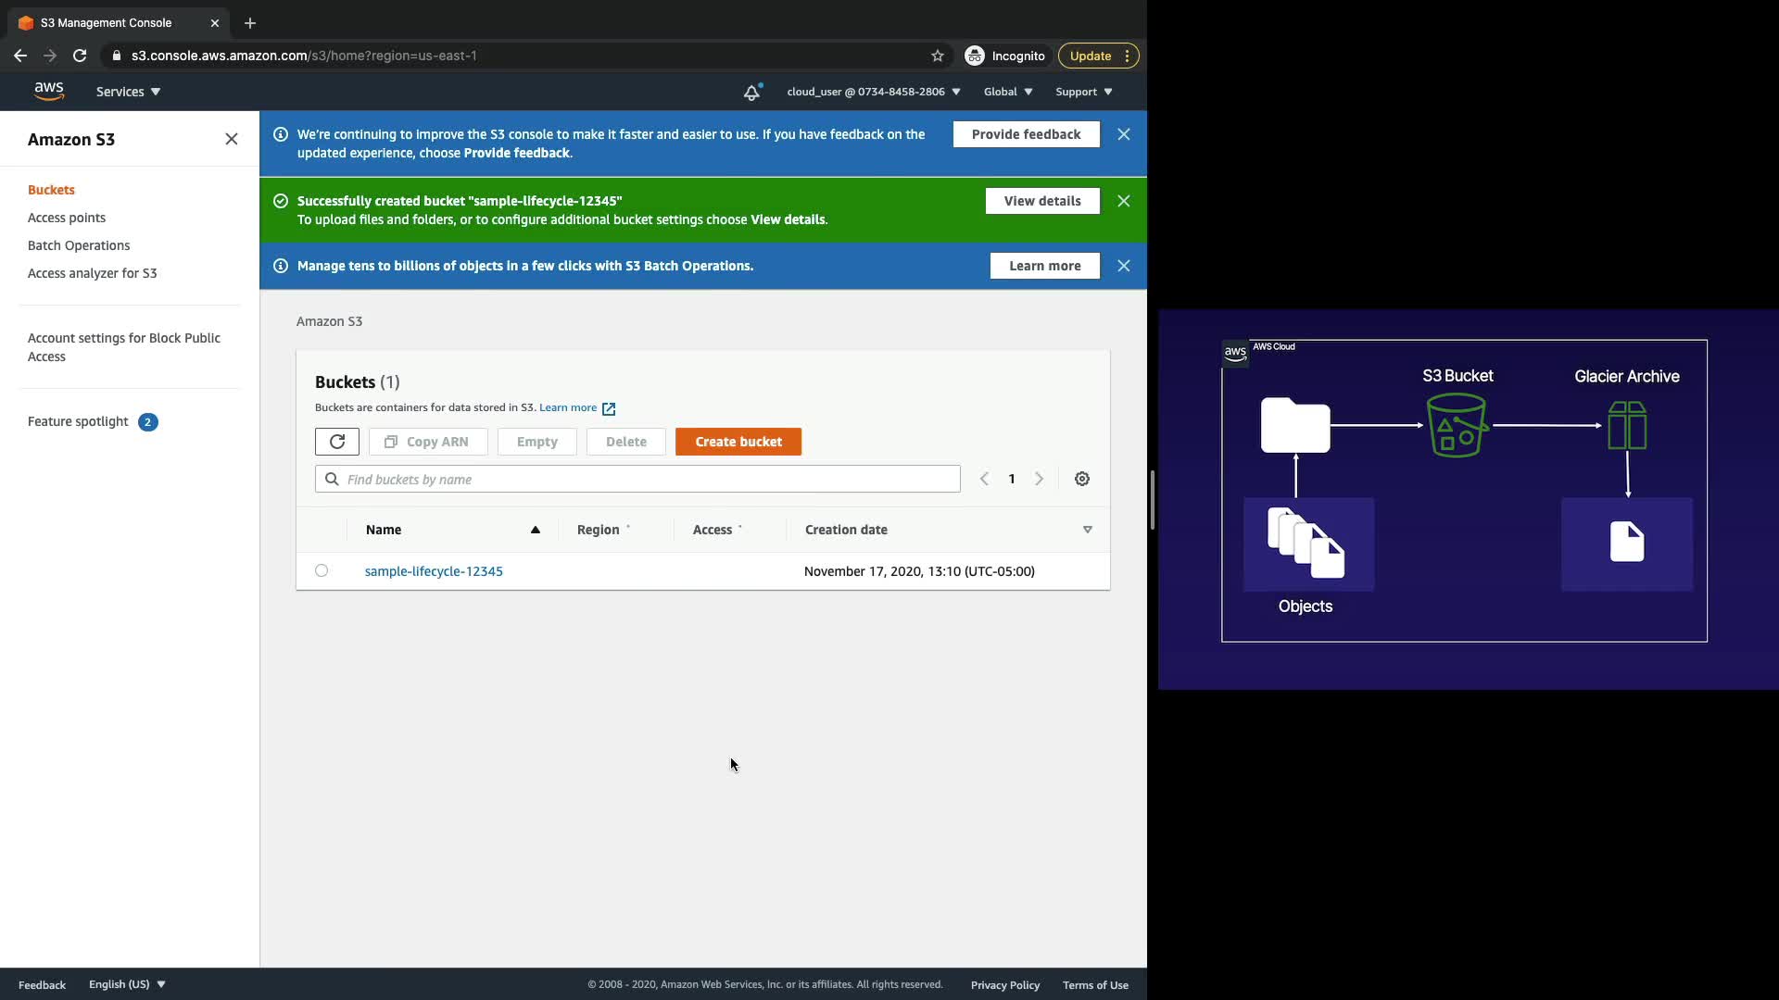Image resolution: width=1779 pixels, height=1000 pixels.
Task: Expand the Services dropdown menu
Action: [x=128, y=92]
